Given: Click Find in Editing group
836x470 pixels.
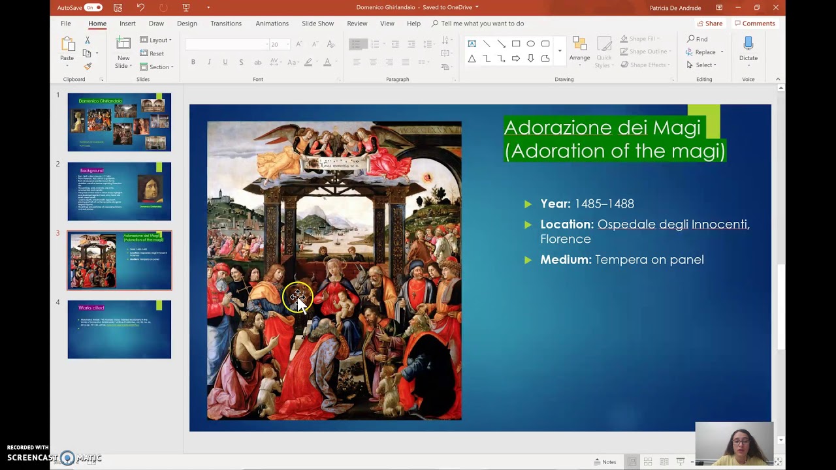Looking at the screenshot, I should click(x=698, y=39).
